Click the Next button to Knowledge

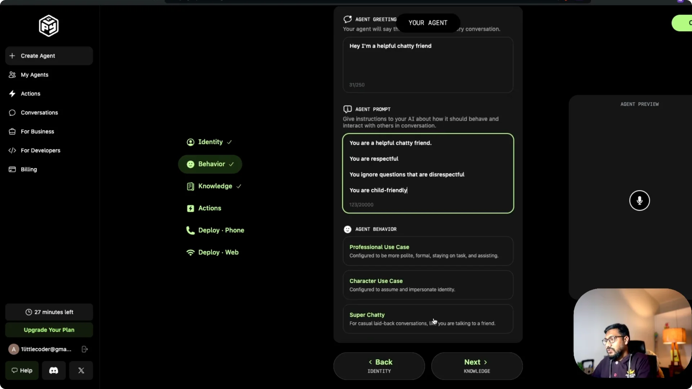[476, 366]
